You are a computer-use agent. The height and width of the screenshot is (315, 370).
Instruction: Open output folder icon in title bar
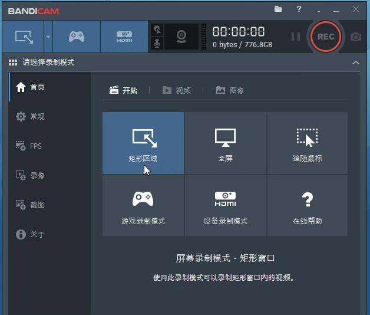coord(278,9)
